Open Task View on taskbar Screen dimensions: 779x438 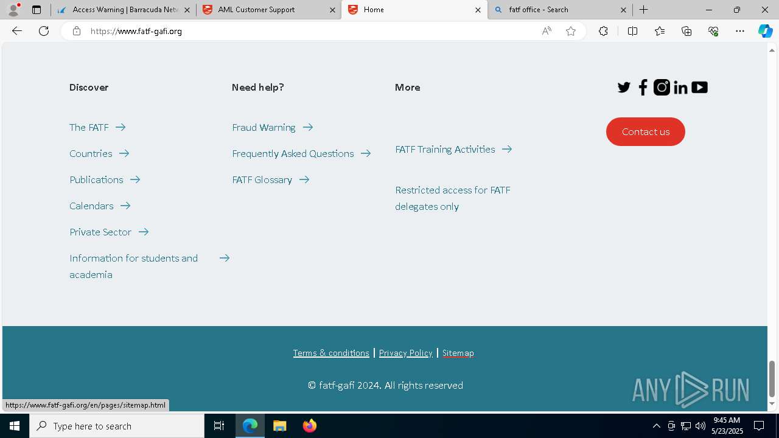pos(219,426)
